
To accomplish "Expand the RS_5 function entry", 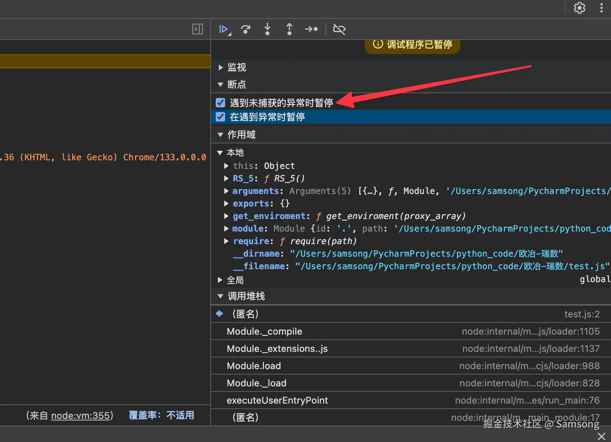I will 226,178.
